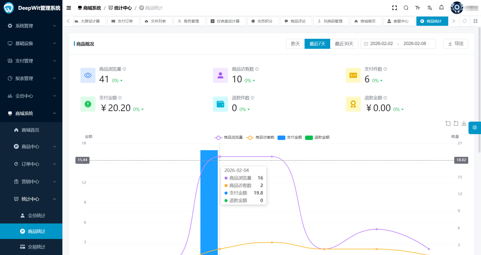This screenshot has width=481, height=255.
Task: Open the 2026-02-02 date range picker
Action: [381, 44]
